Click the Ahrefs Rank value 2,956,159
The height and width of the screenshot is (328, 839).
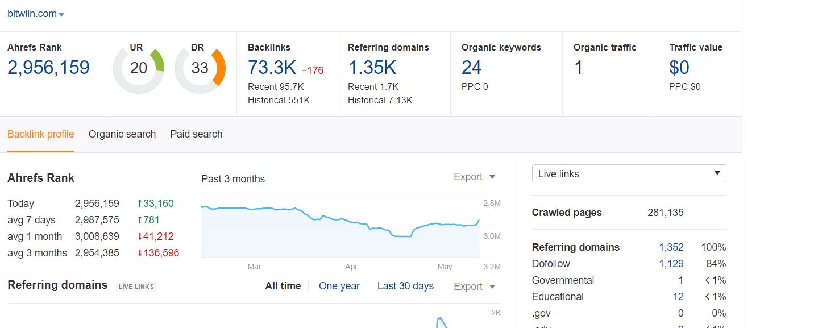pyautogui.click(x=48, y=68)
